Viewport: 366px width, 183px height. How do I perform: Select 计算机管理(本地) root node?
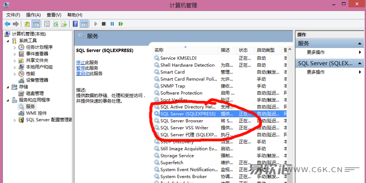tap(29, 34)
